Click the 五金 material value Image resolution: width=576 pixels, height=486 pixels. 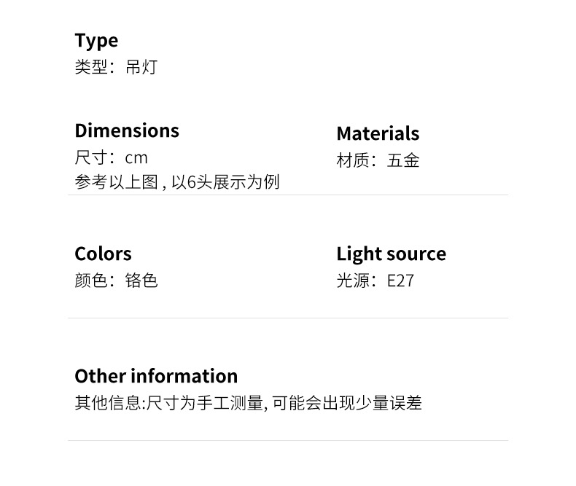point(403,161)
